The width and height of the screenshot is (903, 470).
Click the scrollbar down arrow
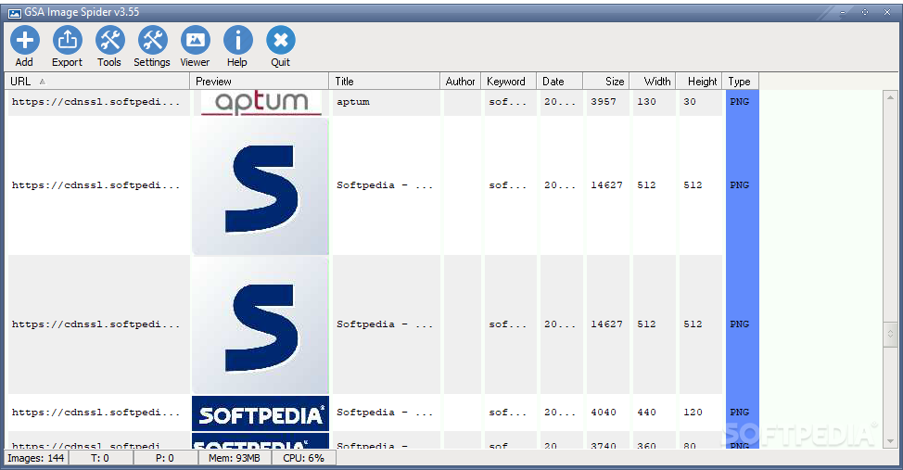(890, 442)
